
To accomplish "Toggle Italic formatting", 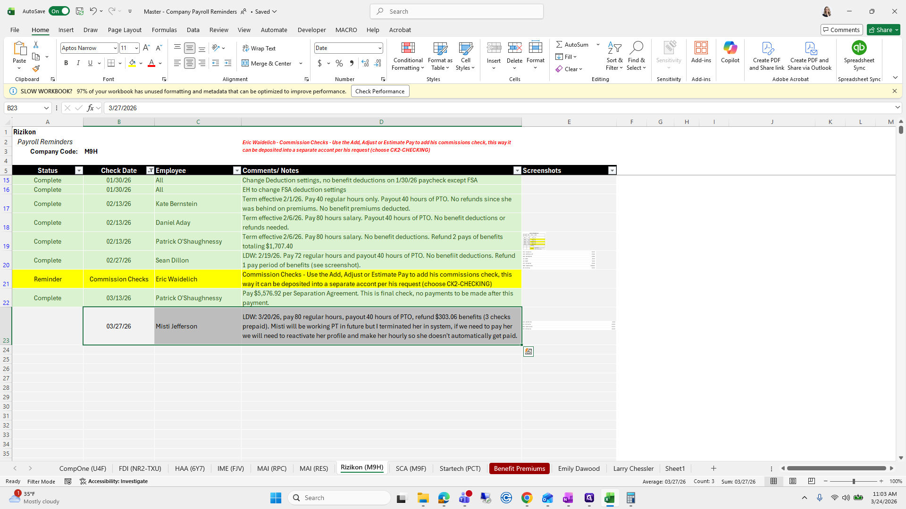I will pyautogui.click(x=78, y=63).
